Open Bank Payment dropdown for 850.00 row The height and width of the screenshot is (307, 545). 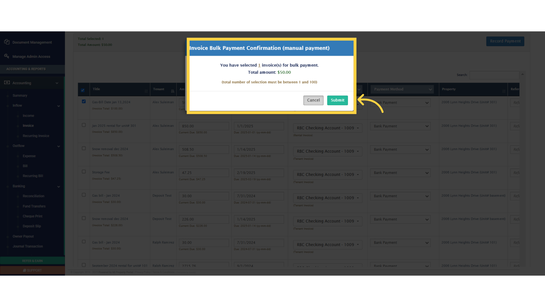coord(400,126)
